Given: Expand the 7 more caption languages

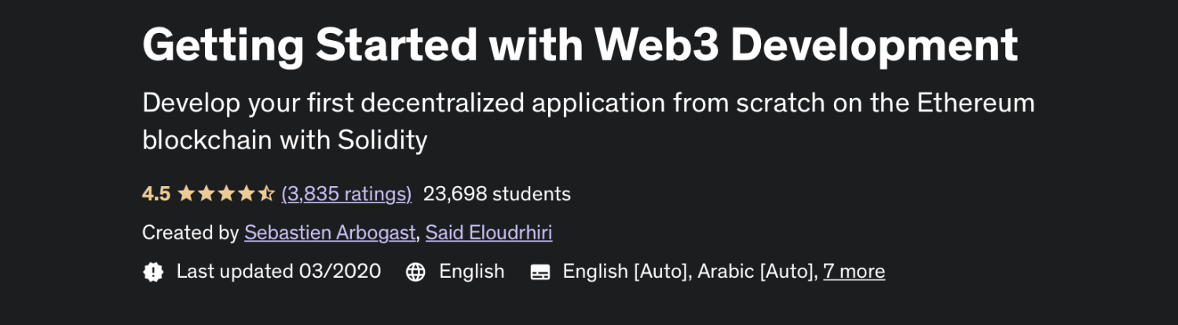Looking at the screenshot, I should click(854, 272).
